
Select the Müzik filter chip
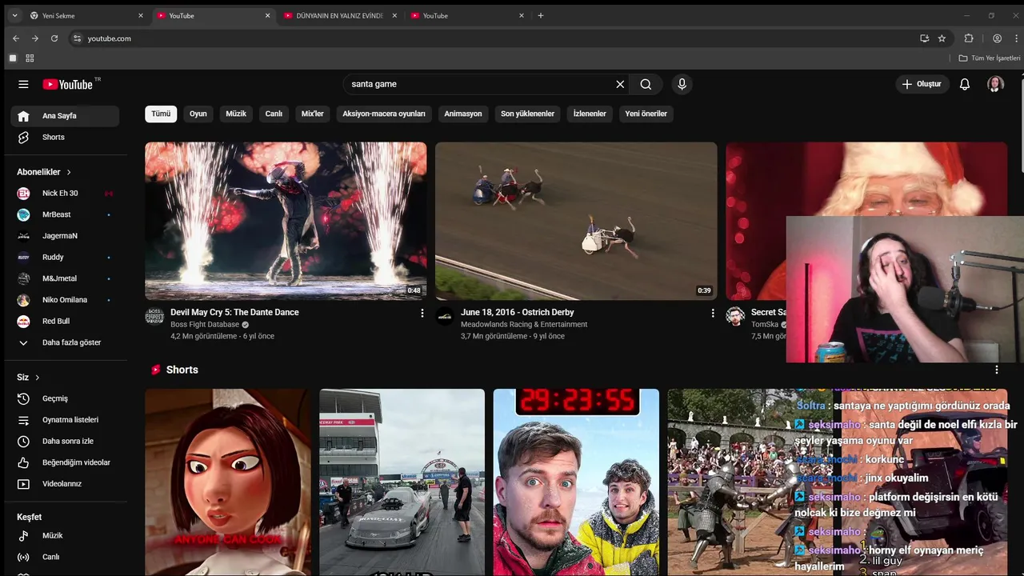coord(236,114)
